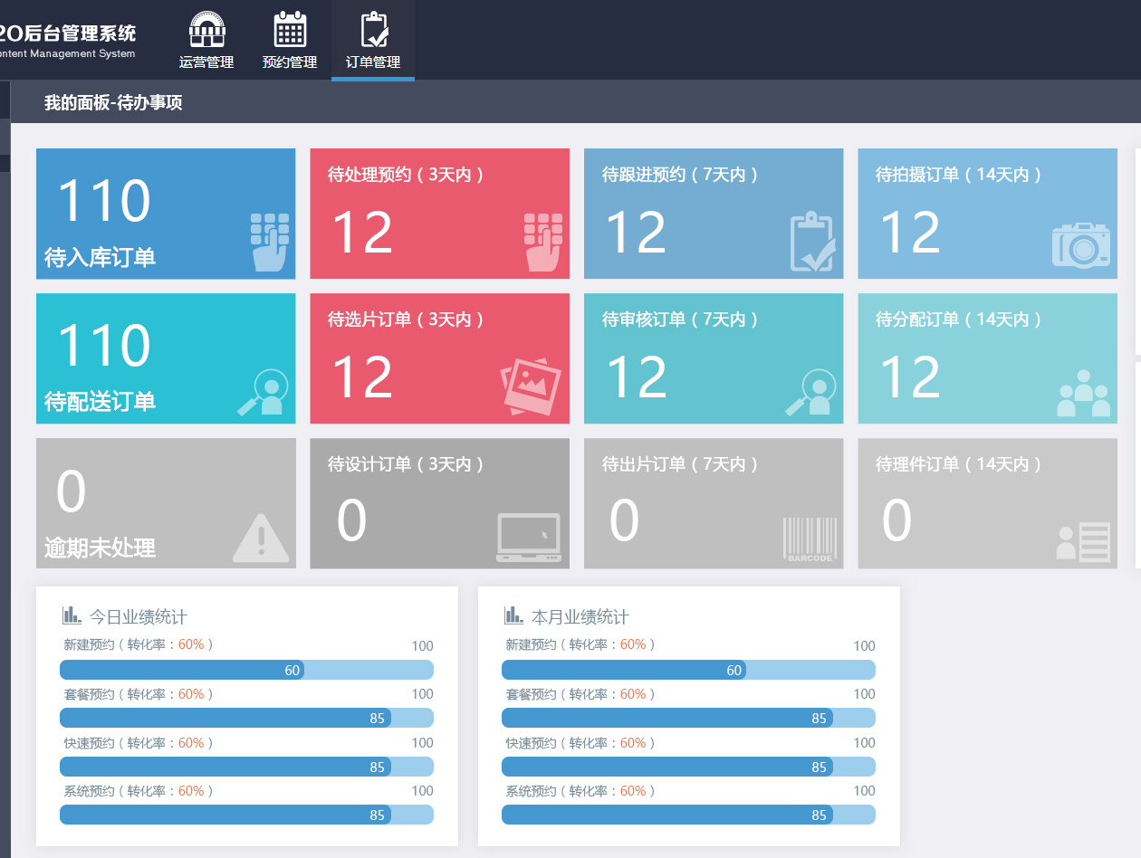Viewport: 1141px width, 858px height.
Task: Select the 订单管理 tab in header
Action: [373, 41]
